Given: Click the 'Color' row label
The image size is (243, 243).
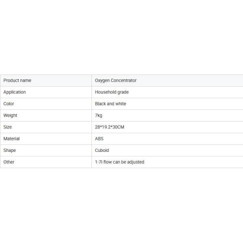Looking at the screenshot, I should 9,104.
